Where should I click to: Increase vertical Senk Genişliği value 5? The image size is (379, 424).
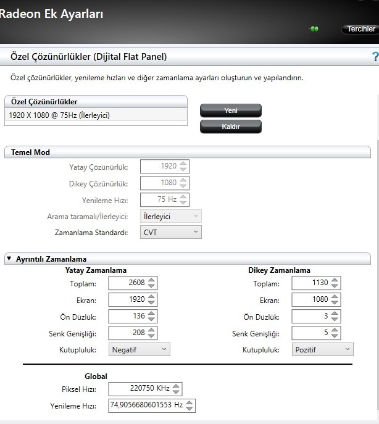click(x=335, y=330)
